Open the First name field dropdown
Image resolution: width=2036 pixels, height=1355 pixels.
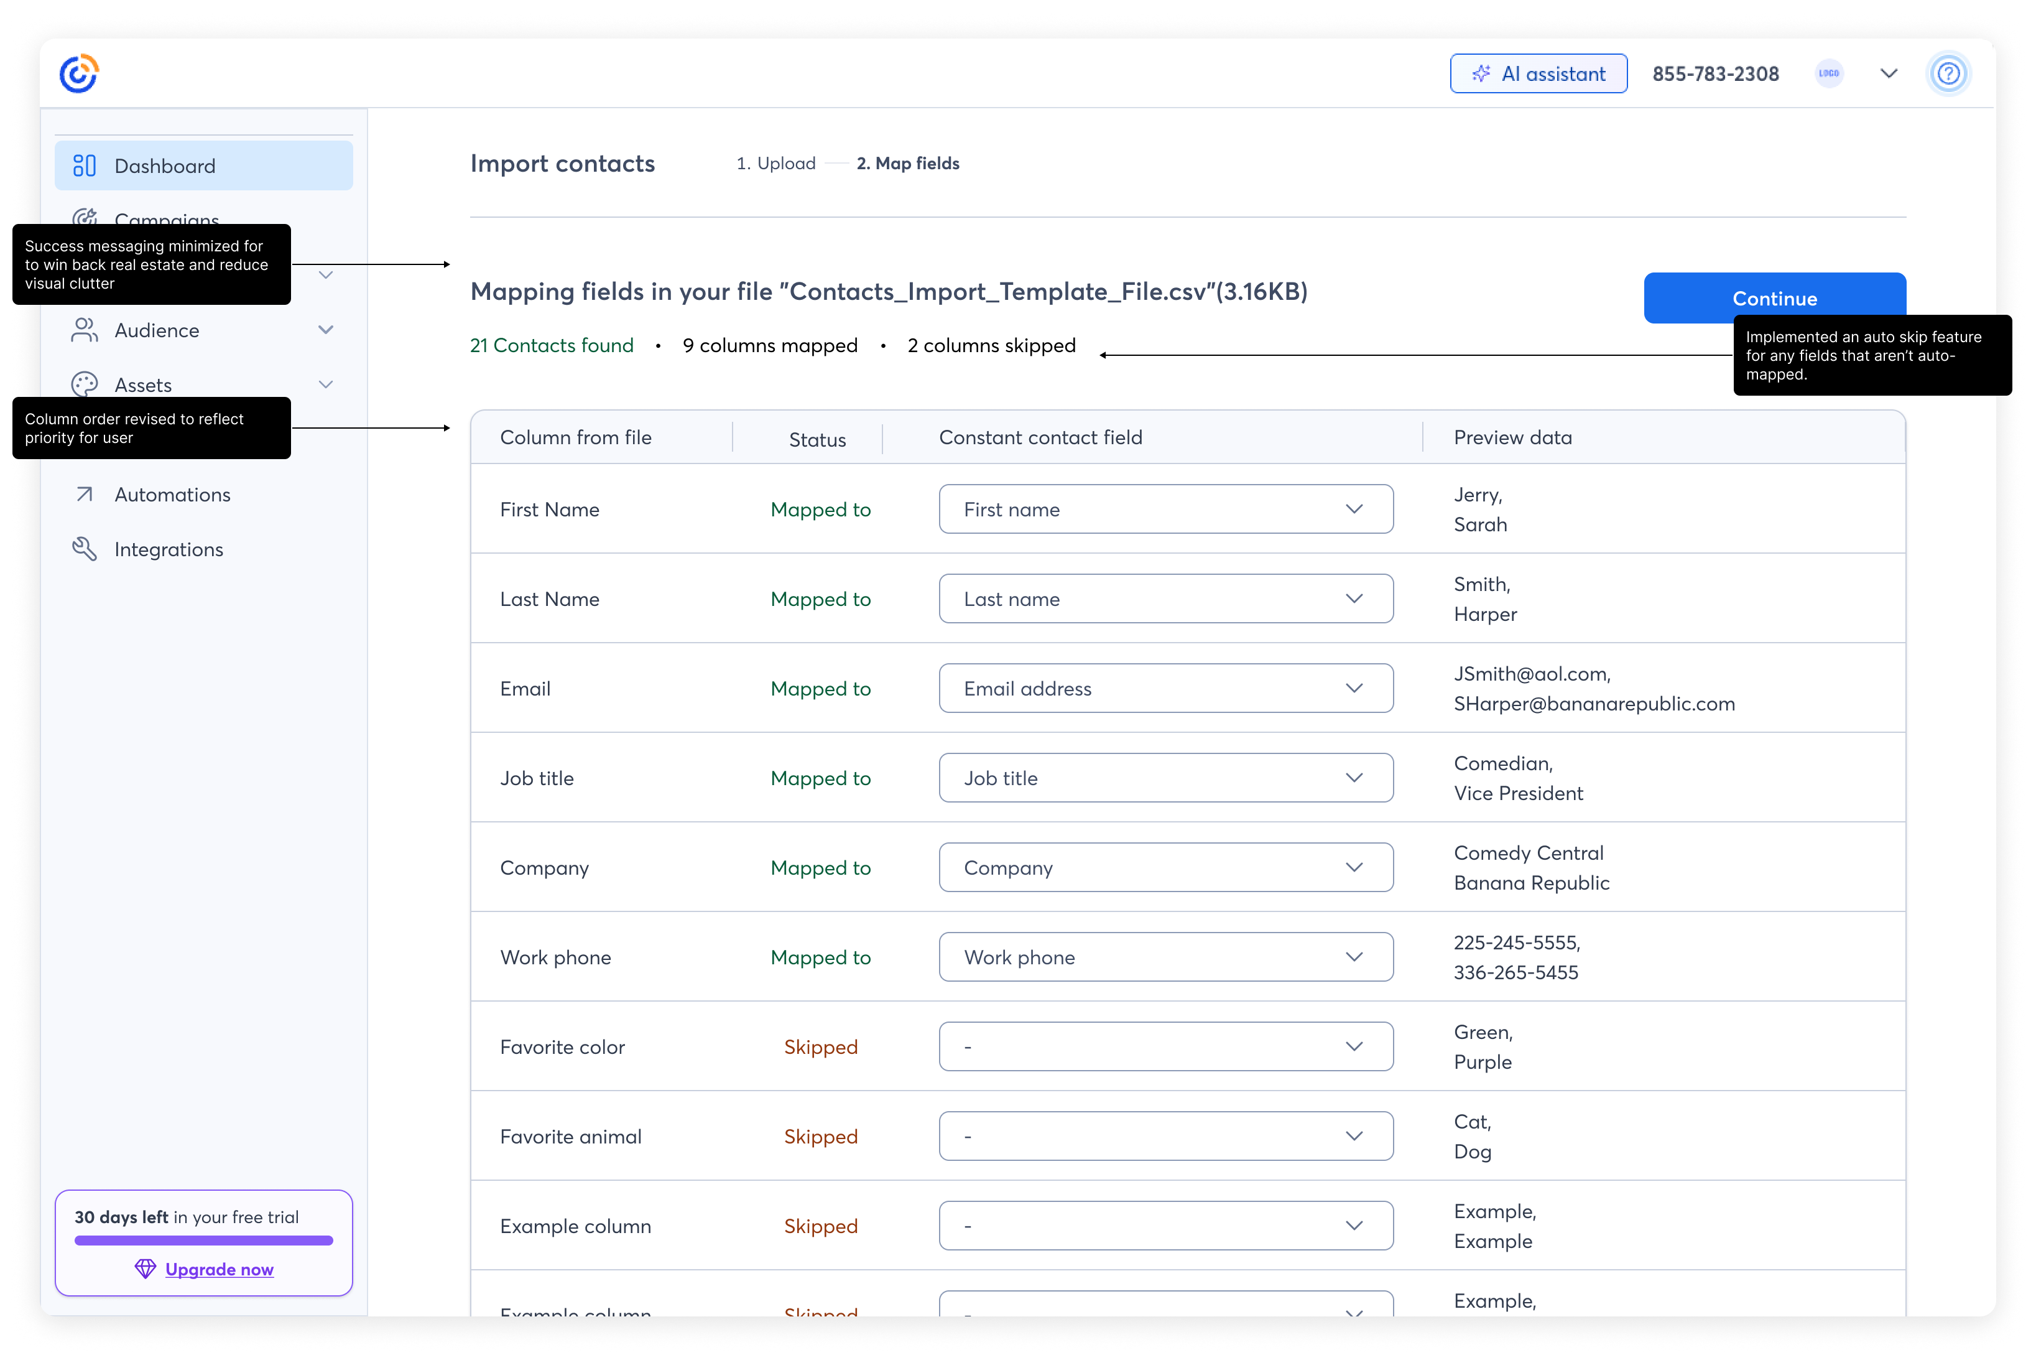(x=1165, y=509)
